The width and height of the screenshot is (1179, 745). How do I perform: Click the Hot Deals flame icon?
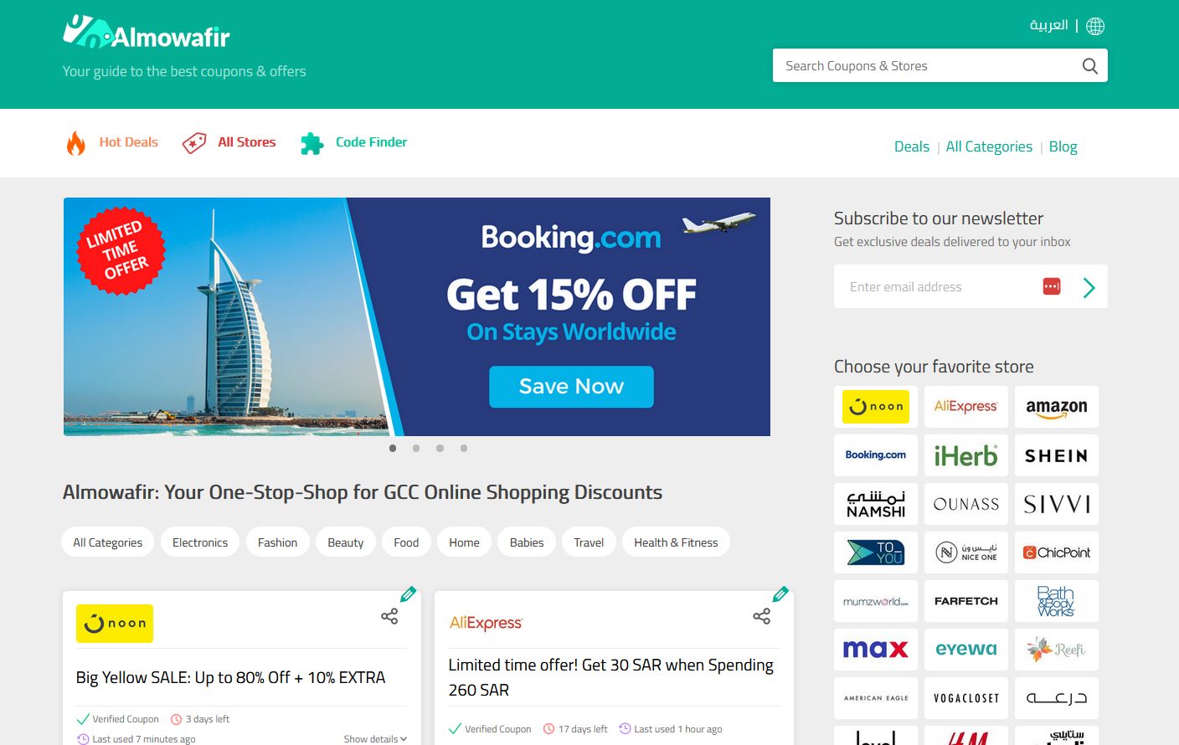tap(76, 143)
